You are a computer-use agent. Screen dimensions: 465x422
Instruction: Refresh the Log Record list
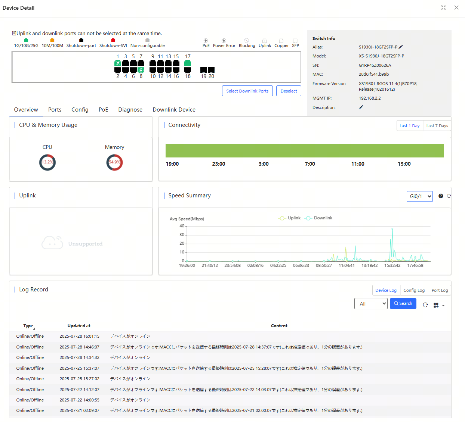[x=425, y=305]
